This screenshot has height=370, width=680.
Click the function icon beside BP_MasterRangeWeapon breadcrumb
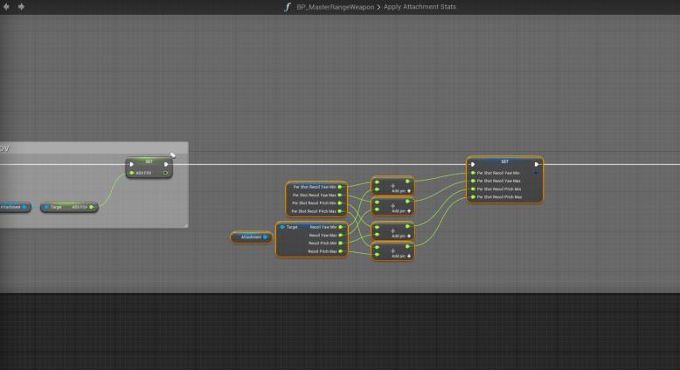point(287,7)
